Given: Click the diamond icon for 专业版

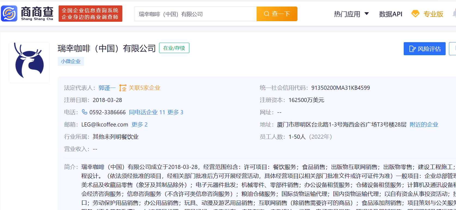Looking at the screenshot, I should coord(415,14).
